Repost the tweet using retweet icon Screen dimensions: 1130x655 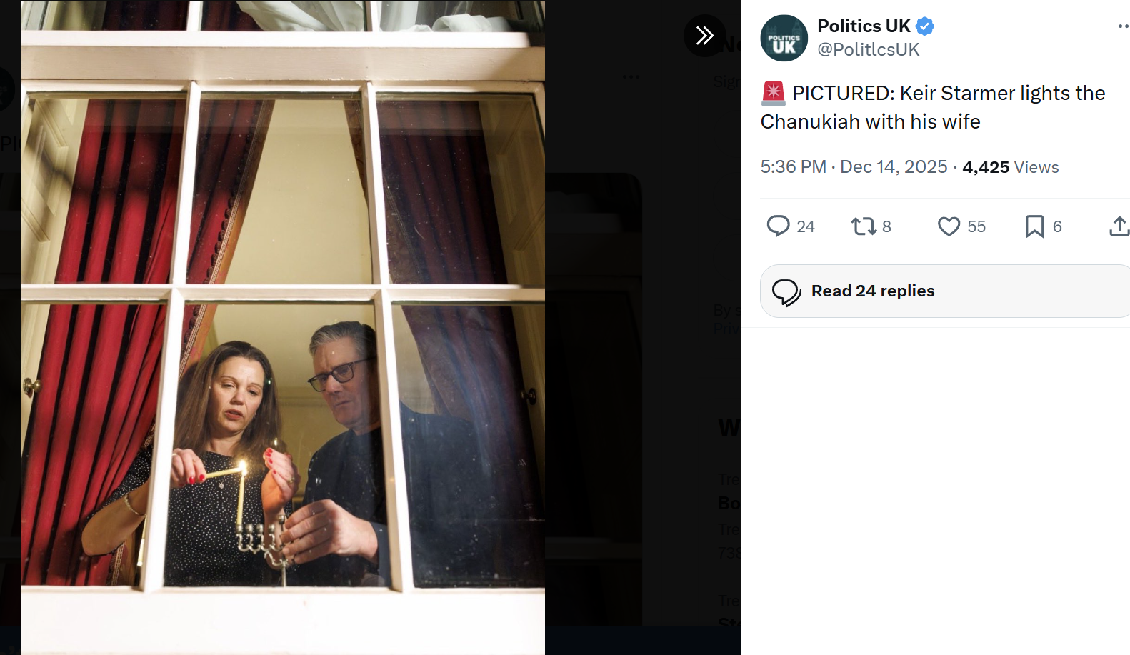tap(864, 226)
